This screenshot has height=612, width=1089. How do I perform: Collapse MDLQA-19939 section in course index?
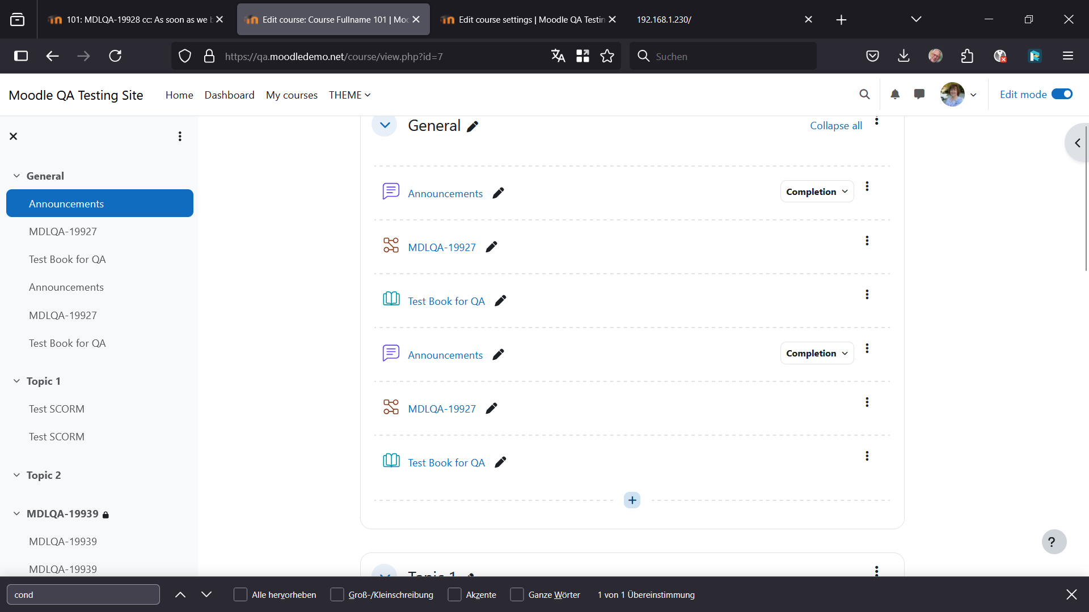point(16,514)
